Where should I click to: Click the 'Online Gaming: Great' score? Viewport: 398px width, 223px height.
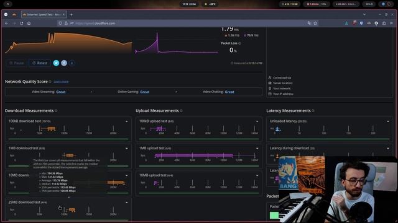coord(134,92)
